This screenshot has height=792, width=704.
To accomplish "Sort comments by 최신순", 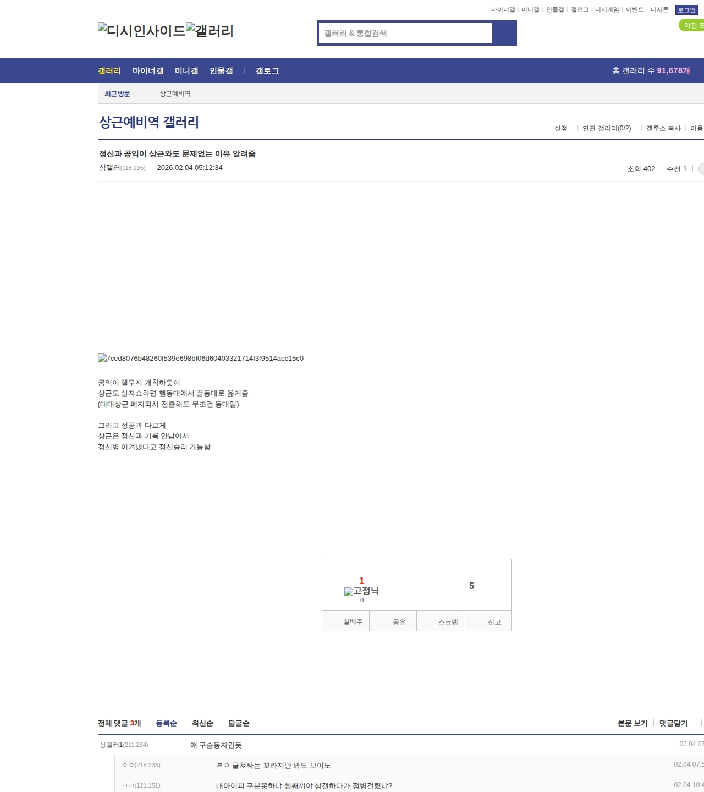I will tap(202, 723).
